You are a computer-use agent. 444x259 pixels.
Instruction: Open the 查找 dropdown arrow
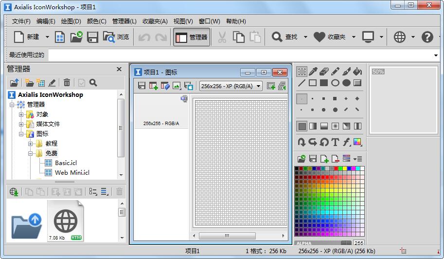point(305,37)
